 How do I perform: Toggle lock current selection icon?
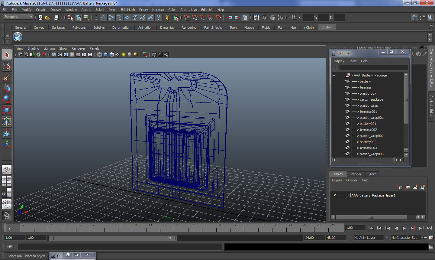pos(167,18)
